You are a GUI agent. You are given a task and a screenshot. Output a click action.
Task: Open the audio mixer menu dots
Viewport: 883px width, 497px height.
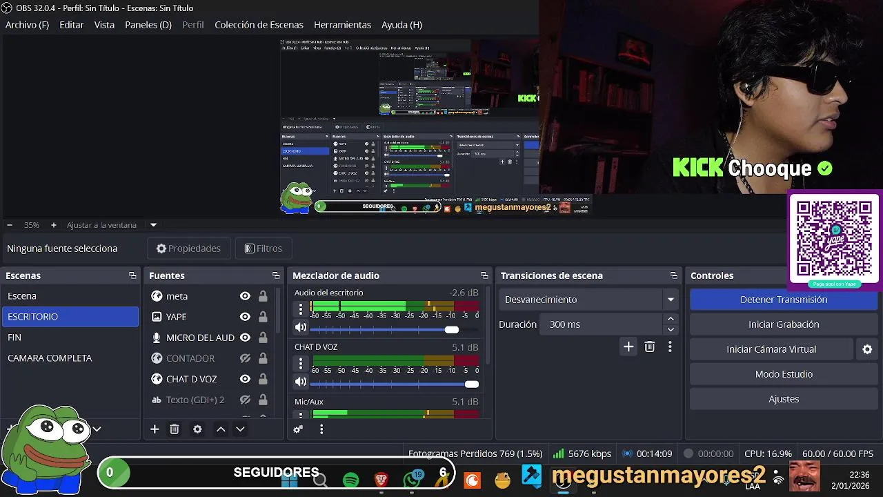tap(321, 429)
